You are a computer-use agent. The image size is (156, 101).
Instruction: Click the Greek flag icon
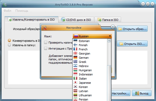75,62
